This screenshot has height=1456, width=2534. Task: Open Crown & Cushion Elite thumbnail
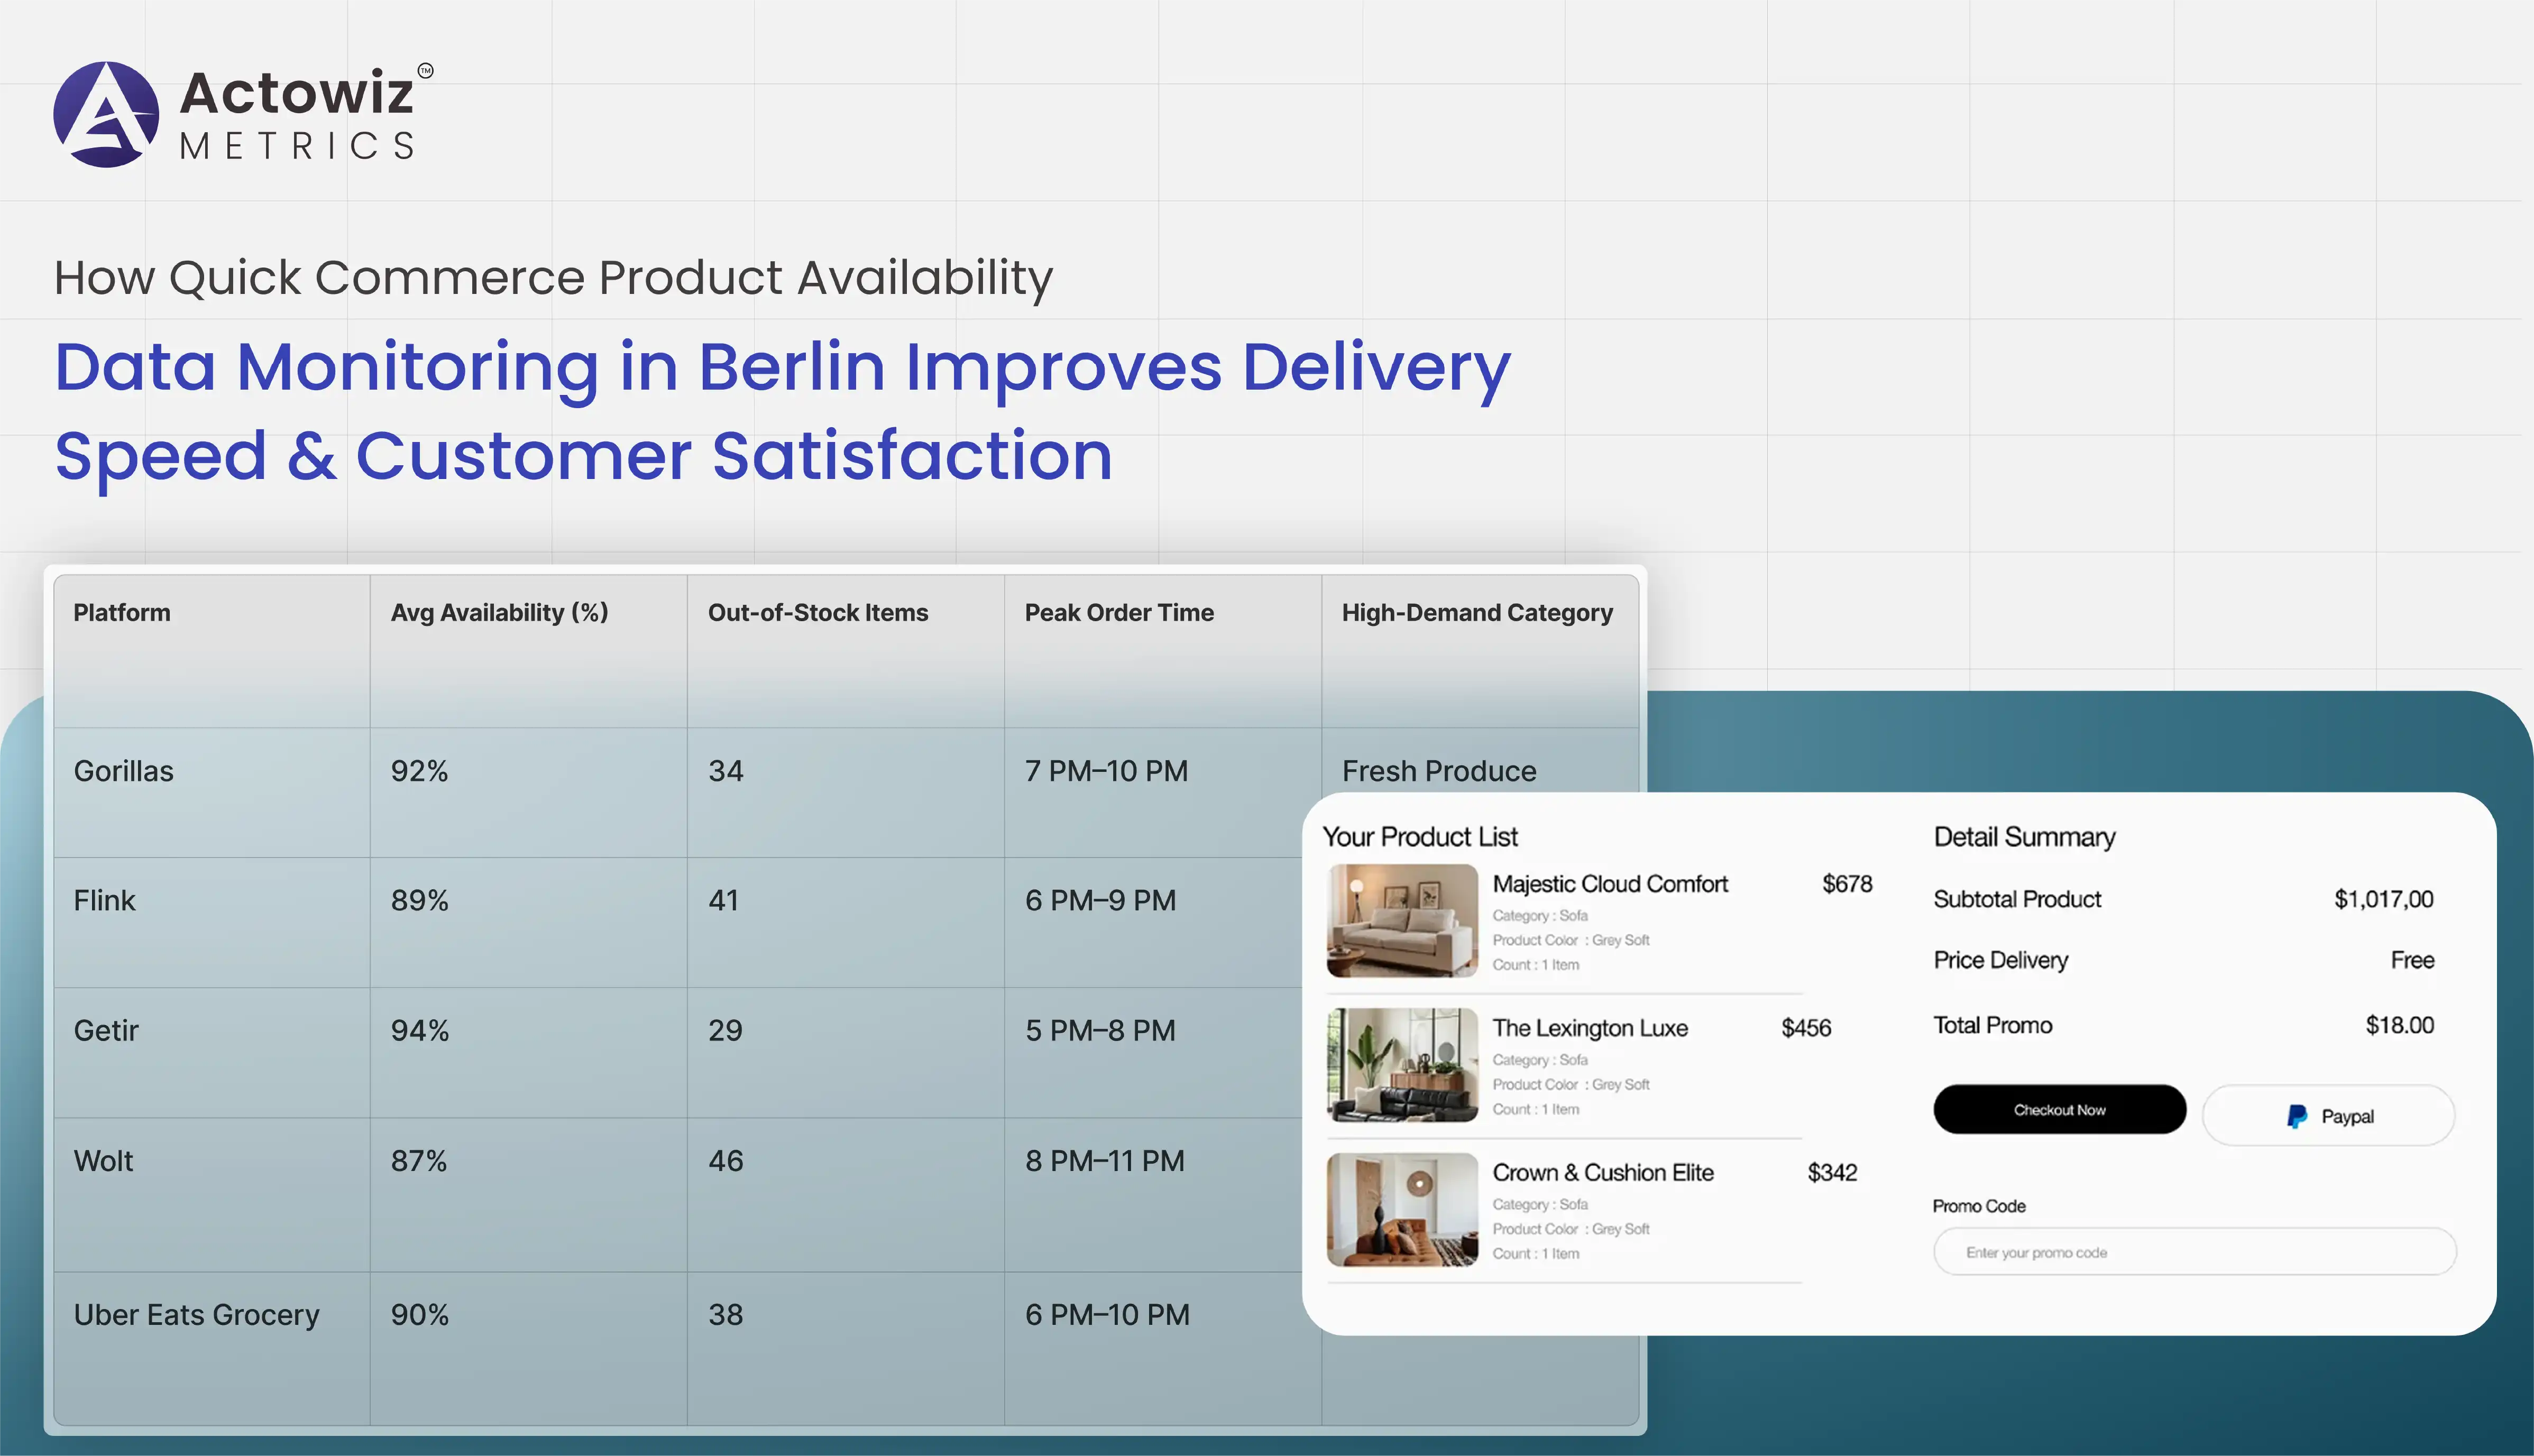(1401, 1209)
